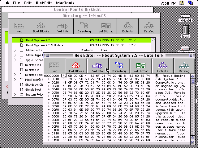Open the Apple menu
This screenshot has width=198, height=148.
tap(7, 3)
